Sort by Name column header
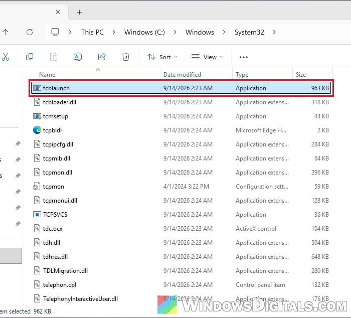Image resolution: width=351 pixels, height=318 pixels. click(x=47, y=75)
